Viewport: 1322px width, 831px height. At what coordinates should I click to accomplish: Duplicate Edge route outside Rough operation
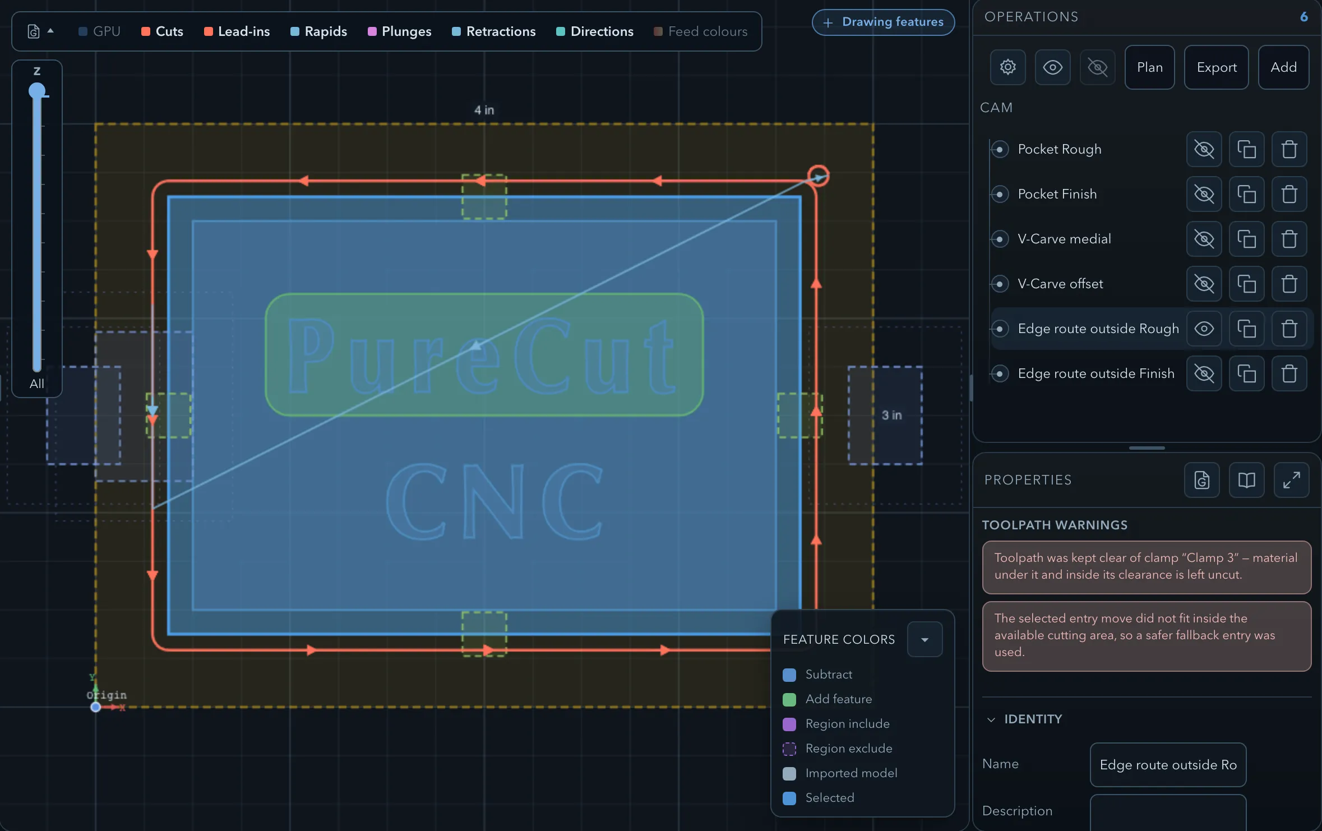click(x=1246, y=329)
